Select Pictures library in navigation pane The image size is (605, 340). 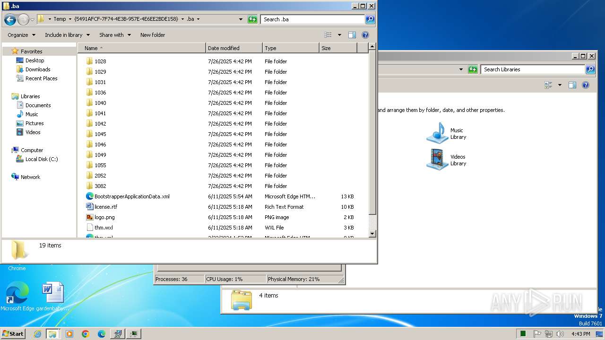click(35, 123)
